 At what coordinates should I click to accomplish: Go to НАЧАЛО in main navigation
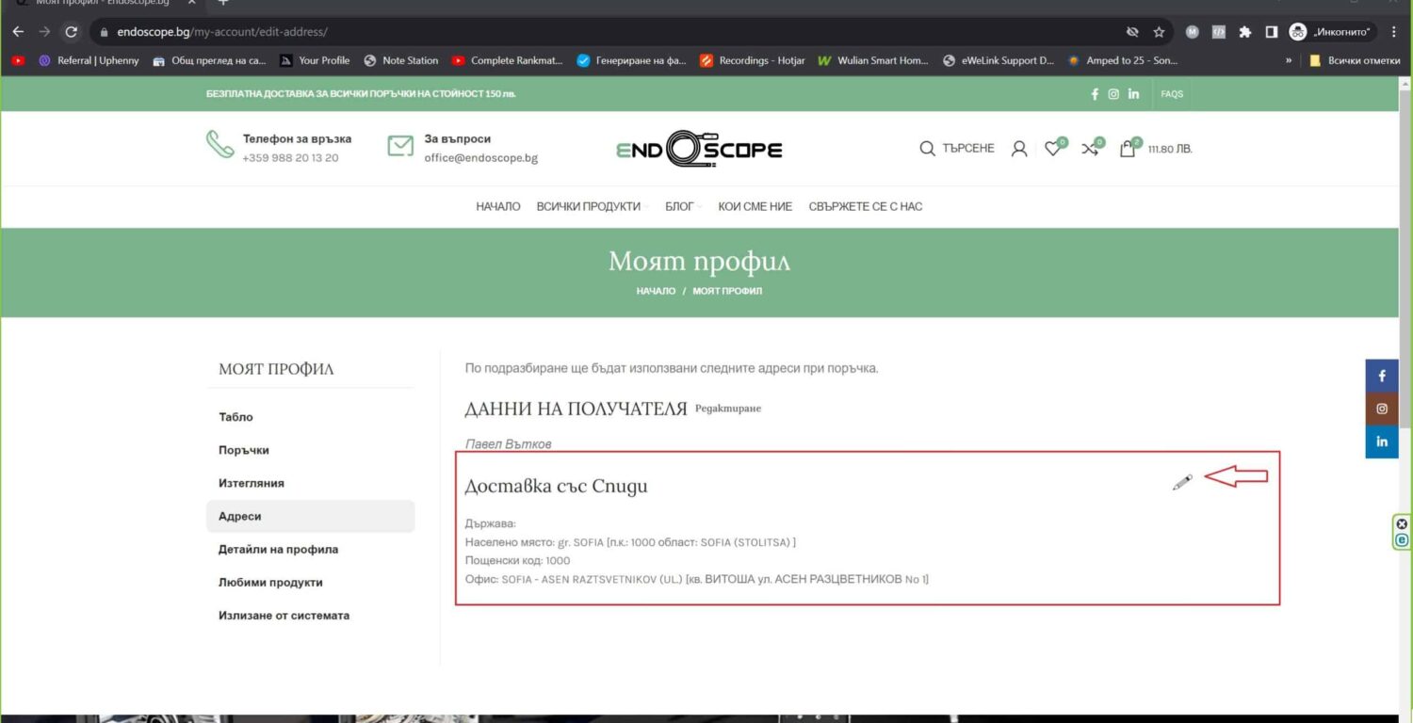[498, 206]
